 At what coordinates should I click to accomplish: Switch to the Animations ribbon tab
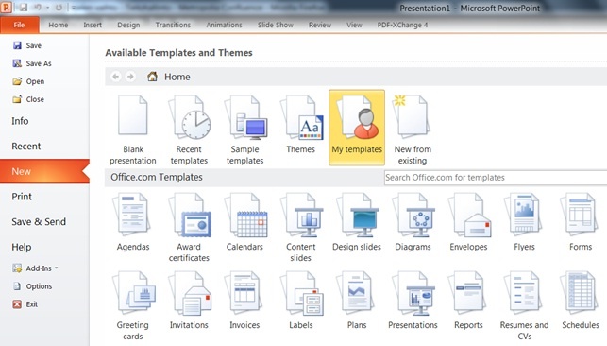(224, 25)
